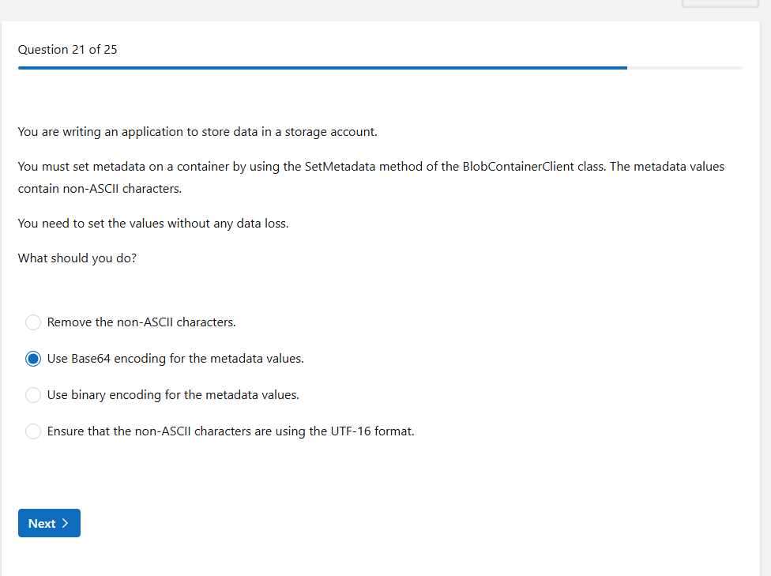Screen dimensions: 771x576
Task: Pick the UTF-16 format radio button
Action: tap(33, 431)
